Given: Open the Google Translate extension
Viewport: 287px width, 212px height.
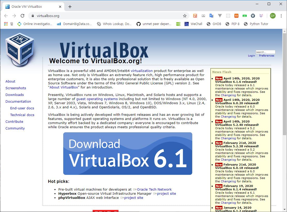Looking at the screenshot, I should (x=211, y=16).
